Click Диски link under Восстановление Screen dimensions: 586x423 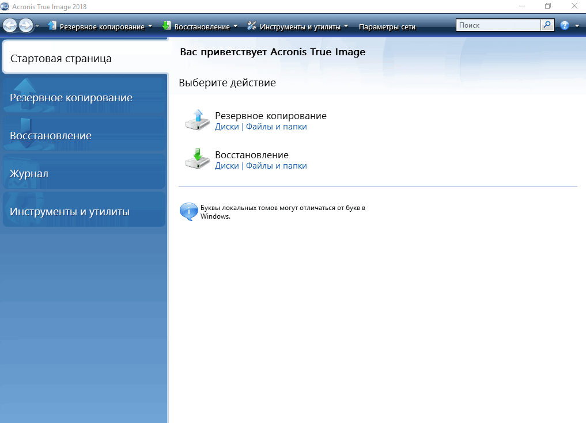click(x=227, y=166)
